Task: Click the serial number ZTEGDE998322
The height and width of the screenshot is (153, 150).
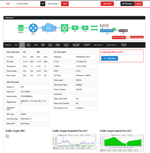Action: (26, 96)
